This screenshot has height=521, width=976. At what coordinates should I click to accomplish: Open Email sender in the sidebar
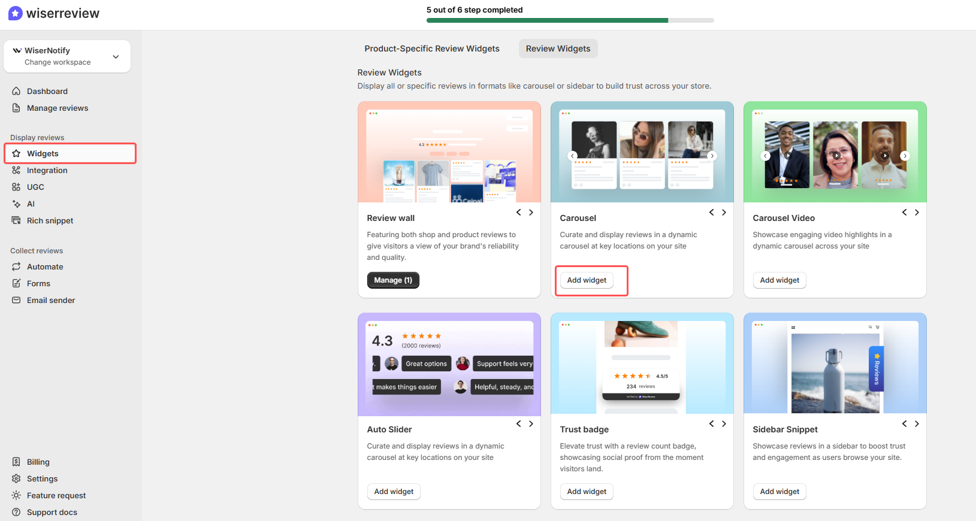point(51,300)
